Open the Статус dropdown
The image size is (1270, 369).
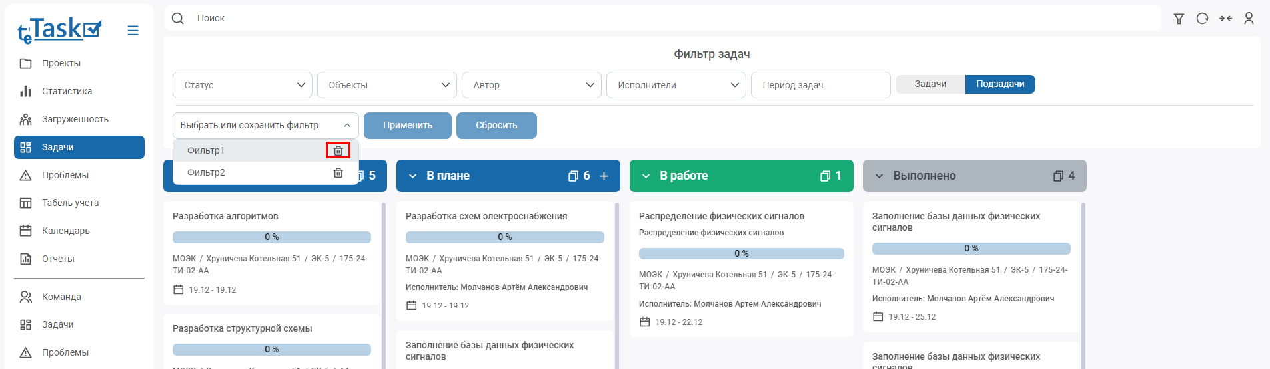tap(243, 85)
